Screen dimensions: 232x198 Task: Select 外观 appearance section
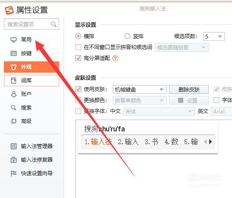[x=32, y=67]
